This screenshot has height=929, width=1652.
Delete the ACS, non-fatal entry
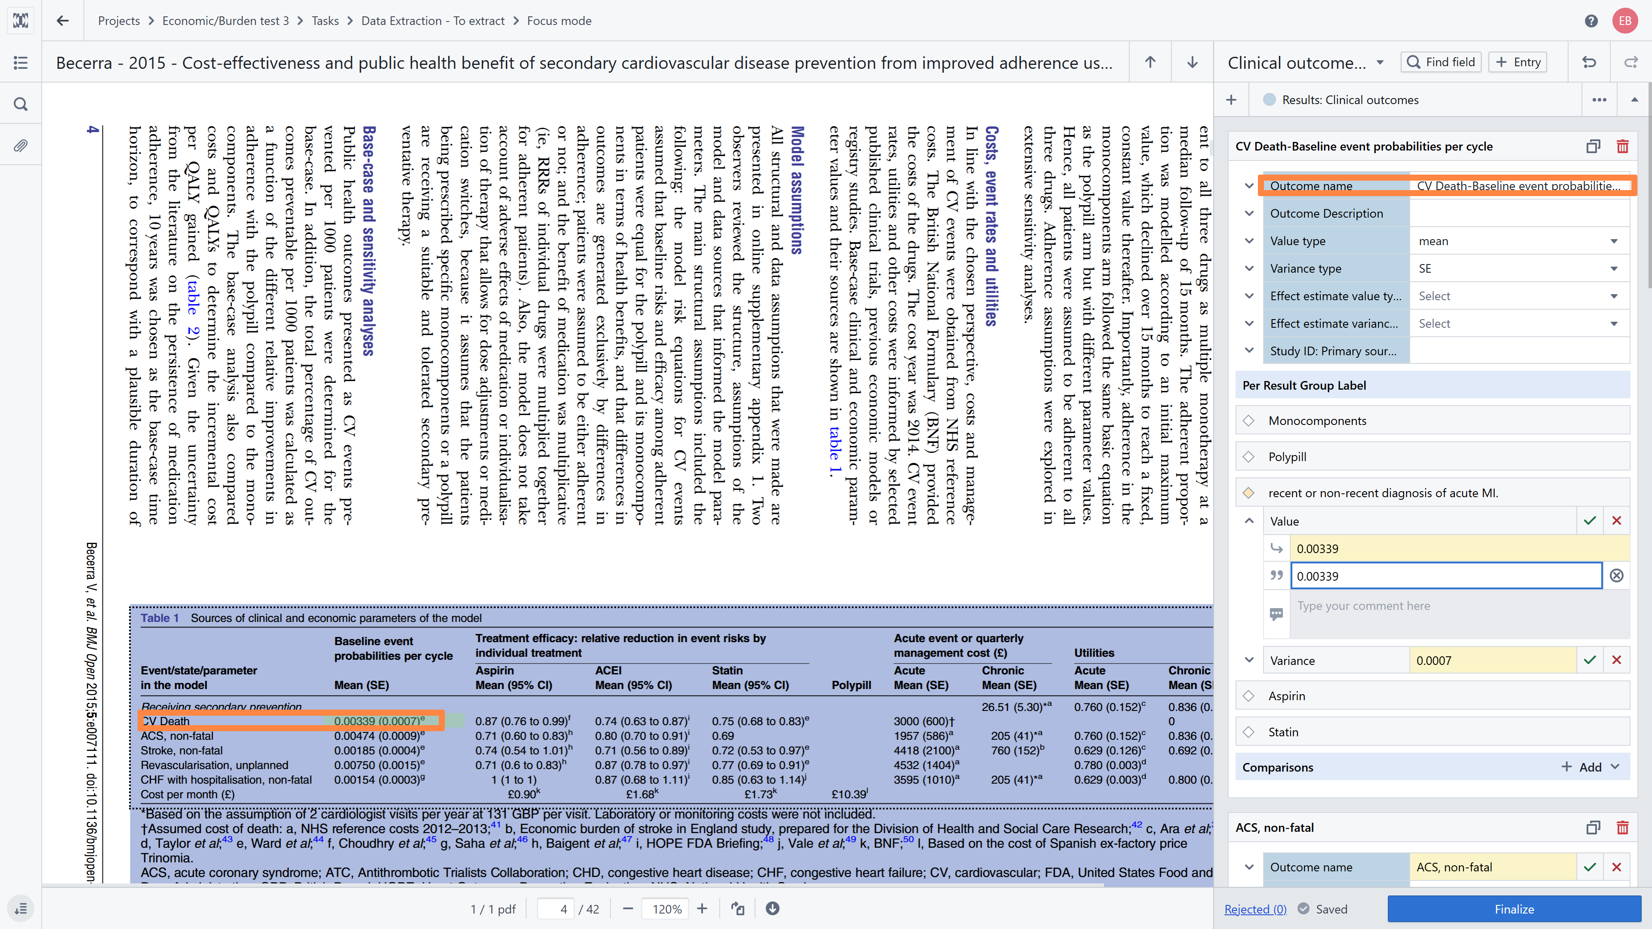tap(1622, 827)
